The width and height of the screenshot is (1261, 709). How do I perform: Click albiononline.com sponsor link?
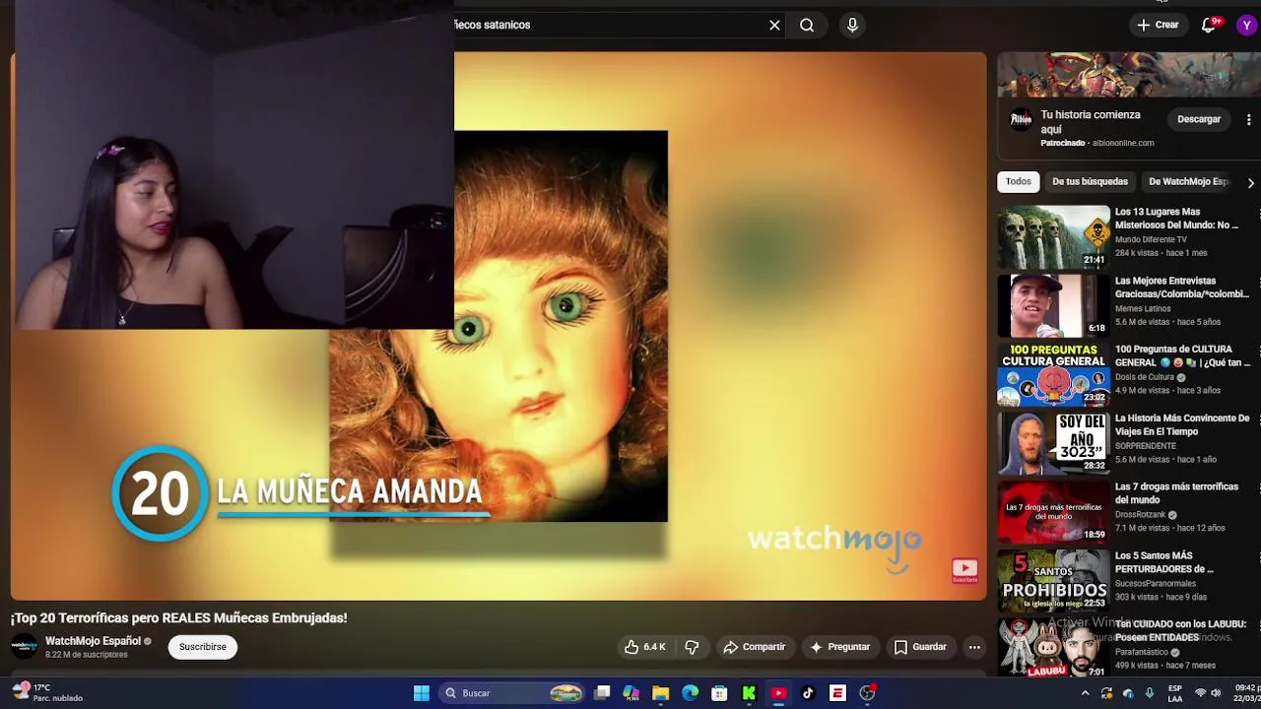(1123, 143)
